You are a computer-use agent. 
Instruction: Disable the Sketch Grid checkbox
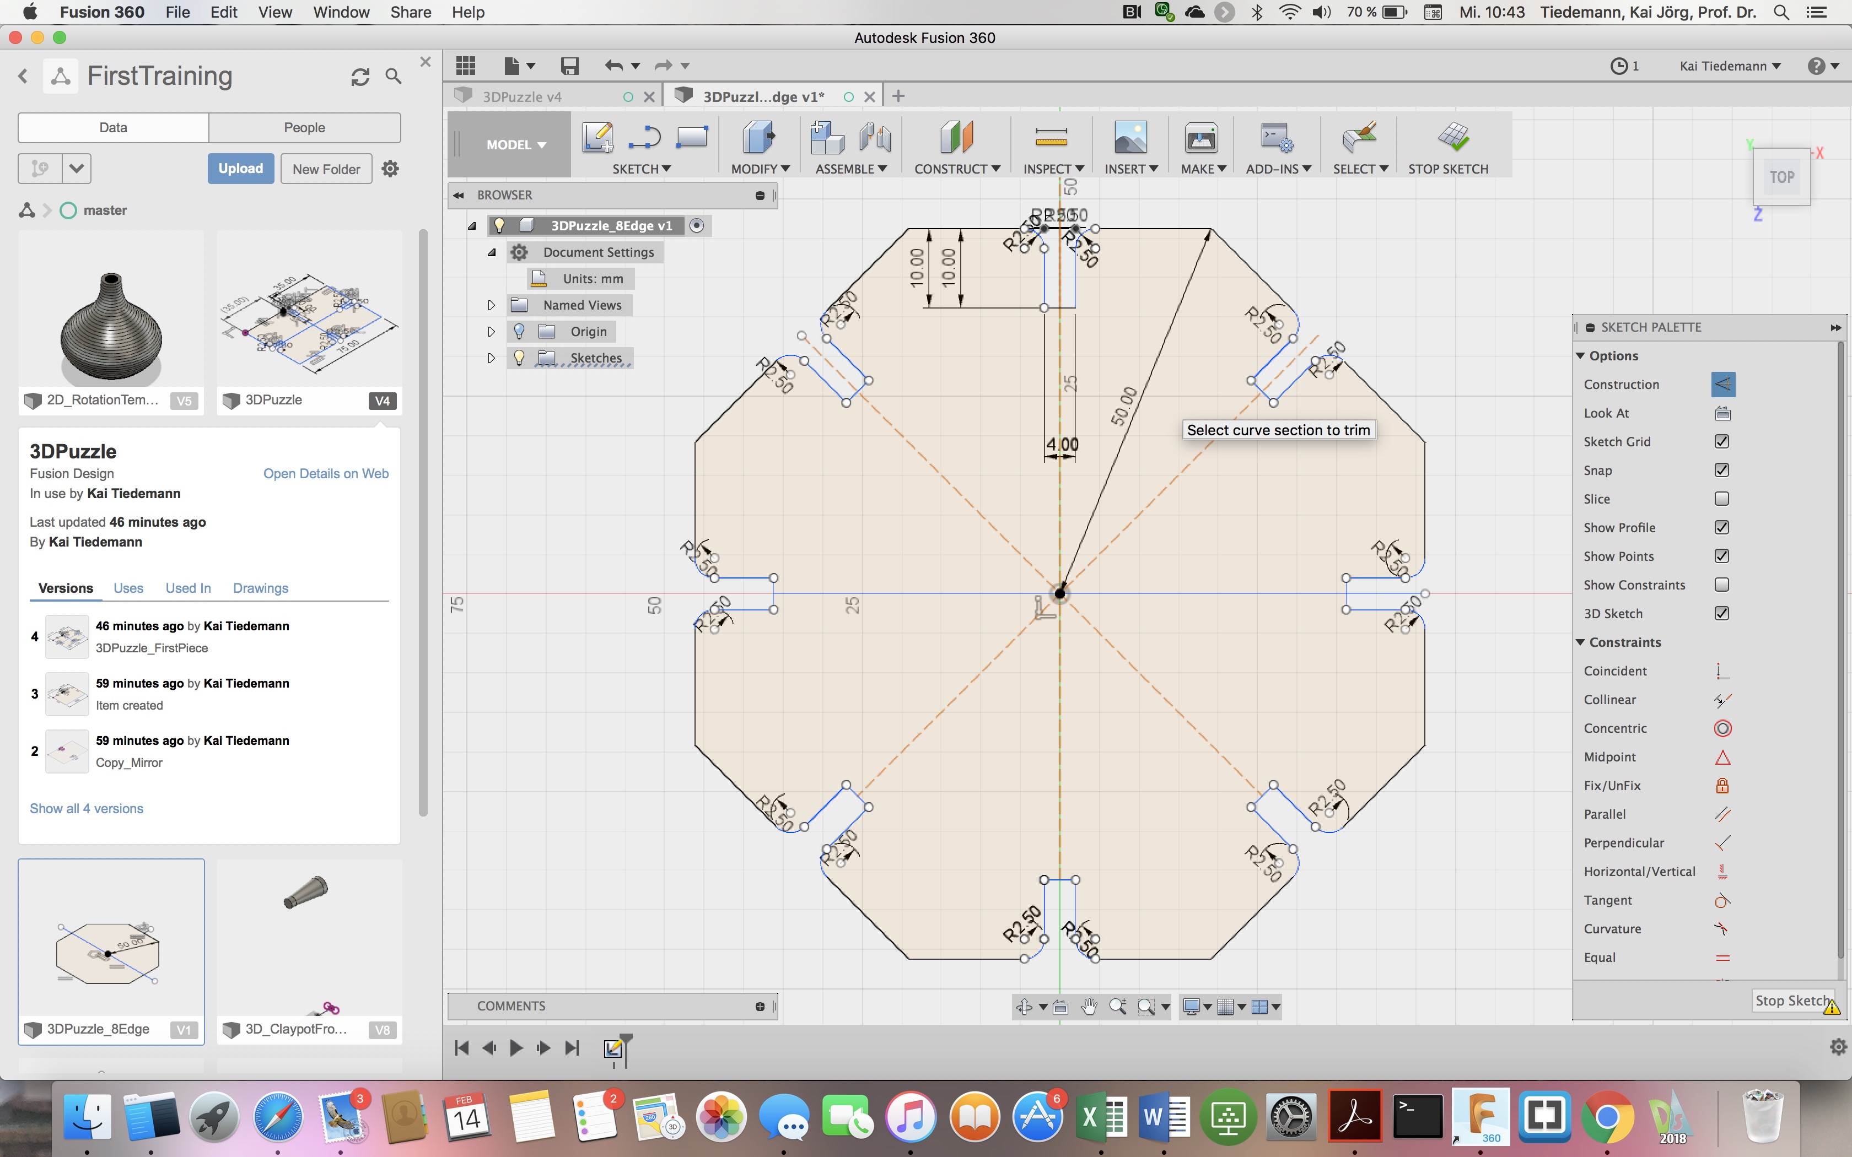coord(1722,441)
